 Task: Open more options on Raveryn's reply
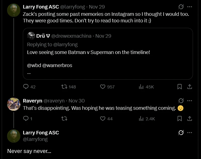[190, 101]
